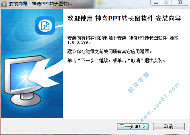The image size is (190, 135).
Task: Click the title bar installer app icon
Action: point(4,4)
